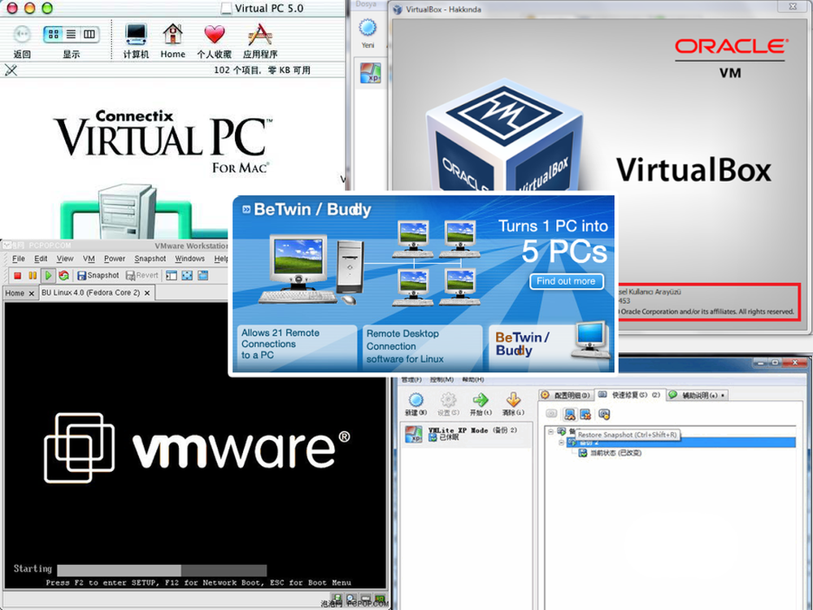
Task: Power off the VM with the red stop icon
Action: click(x=17, y=276)
